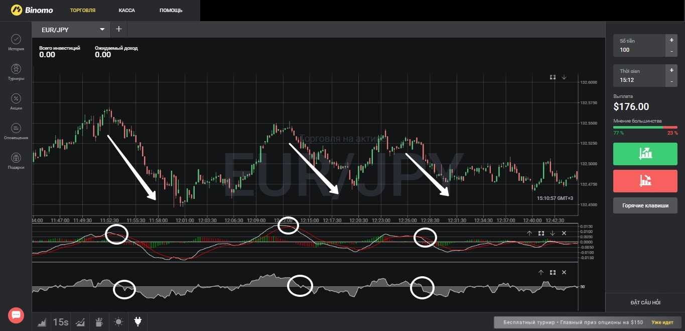Click the Горячие клавиши button

coord(645,205)
